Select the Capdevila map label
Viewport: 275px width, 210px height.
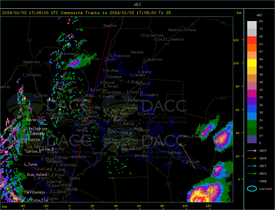click(90, 59)
